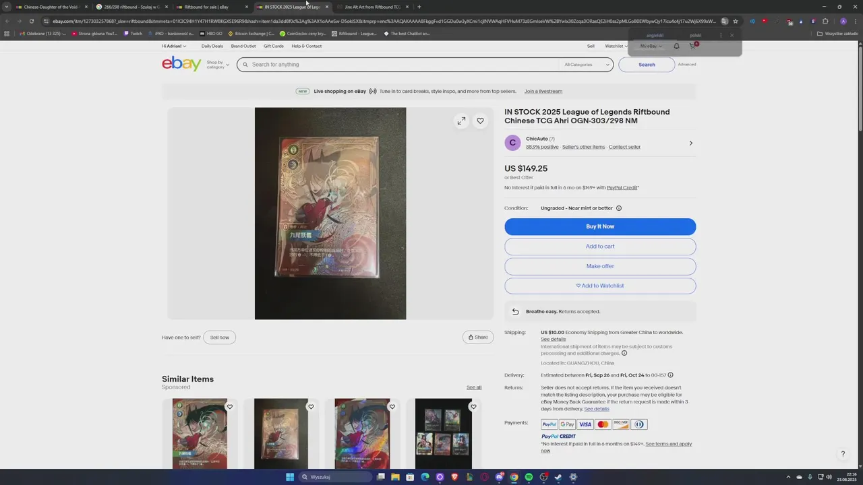Open See terms and apply now link
Screen dimensions: 863x485
616,447
